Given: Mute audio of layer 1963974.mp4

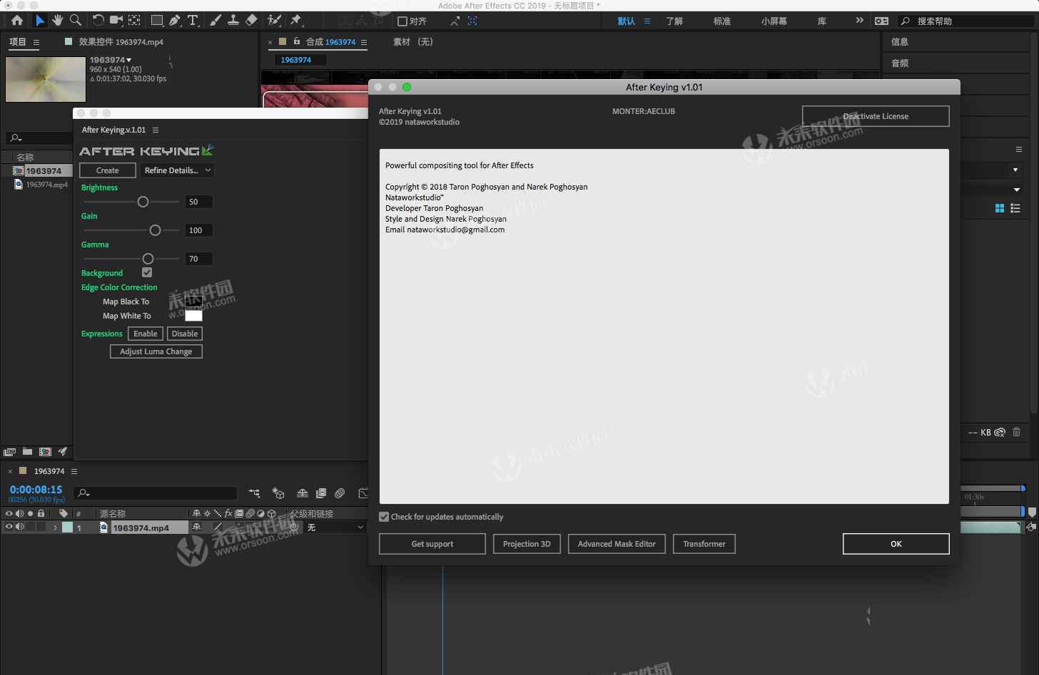Looking at the screenshot, I should point(20,527).
